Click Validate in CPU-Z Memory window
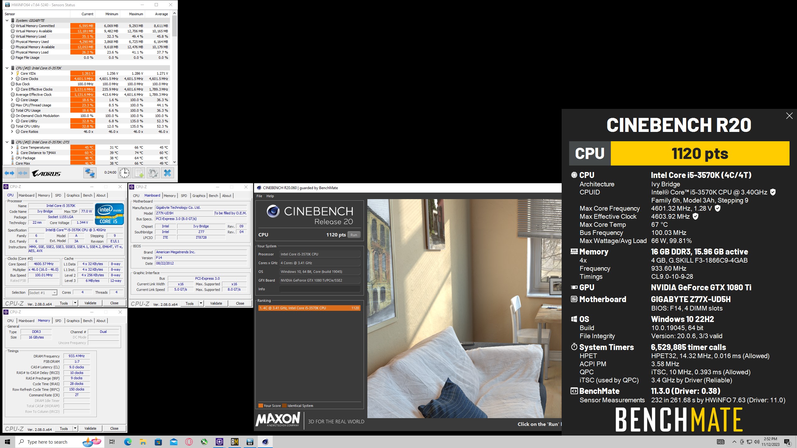 [x=90, y=428]
